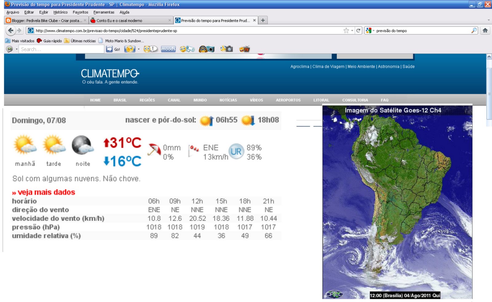492x302 pixels.
Task: Click the speech bubble emoticon icon
Action: pos(150,49)
